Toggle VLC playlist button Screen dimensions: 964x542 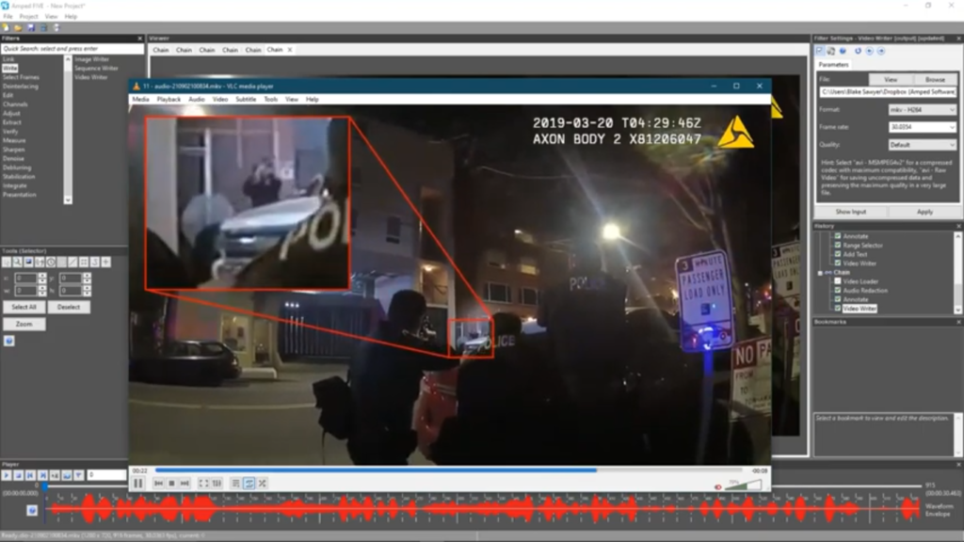click(236, 484)
